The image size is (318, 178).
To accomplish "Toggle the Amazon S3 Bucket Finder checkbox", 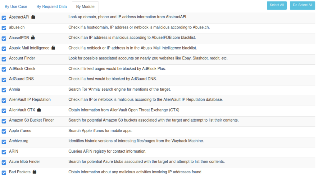I will pyautogui.click(x=4, y=121).
